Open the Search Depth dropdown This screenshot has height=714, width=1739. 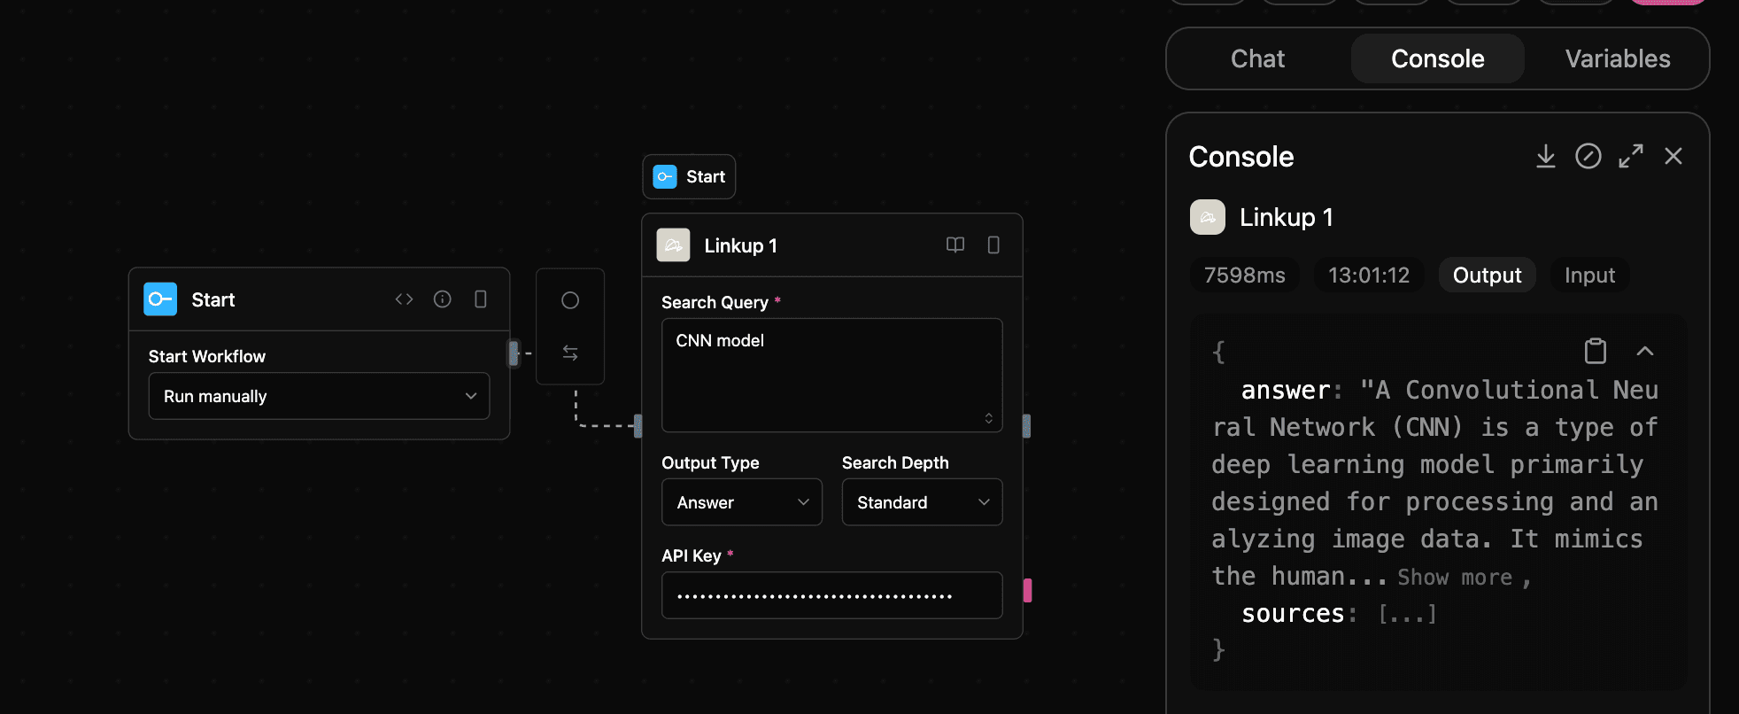tap(922, 502)
